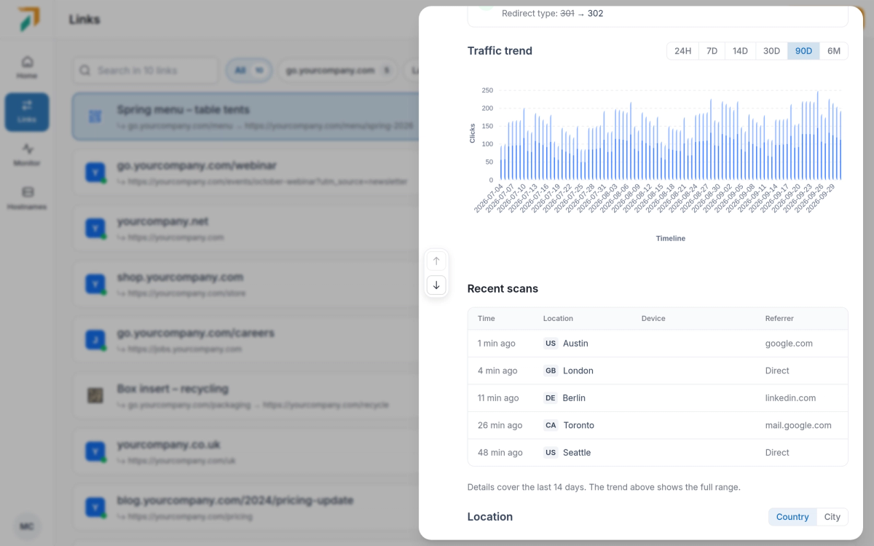Open the Monitor section in sidebar
The height and width of the screenshot is (546, 874).
click(x=27, y=155)
